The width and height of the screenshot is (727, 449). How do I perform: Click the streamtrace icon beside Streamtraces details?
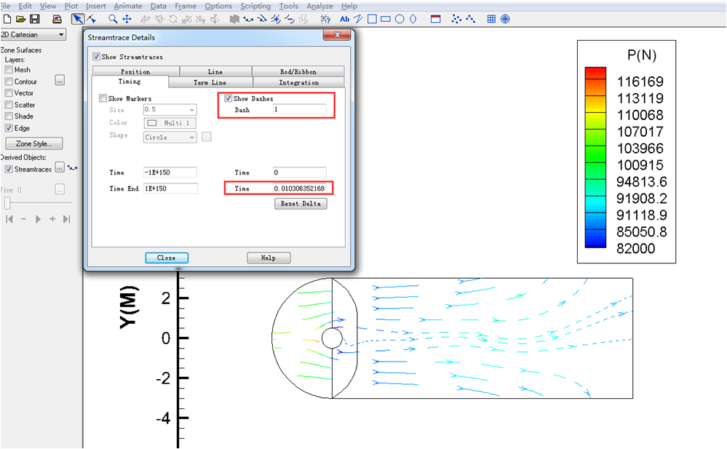click(x=72, y=168)
